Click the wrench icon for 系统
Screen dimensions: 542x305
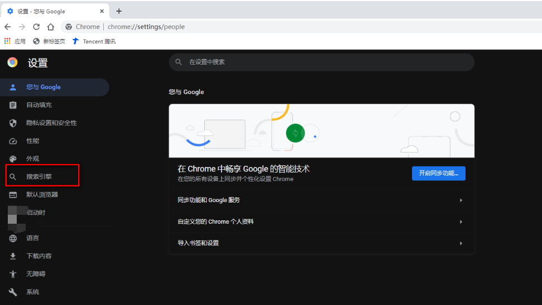point(13,292)
